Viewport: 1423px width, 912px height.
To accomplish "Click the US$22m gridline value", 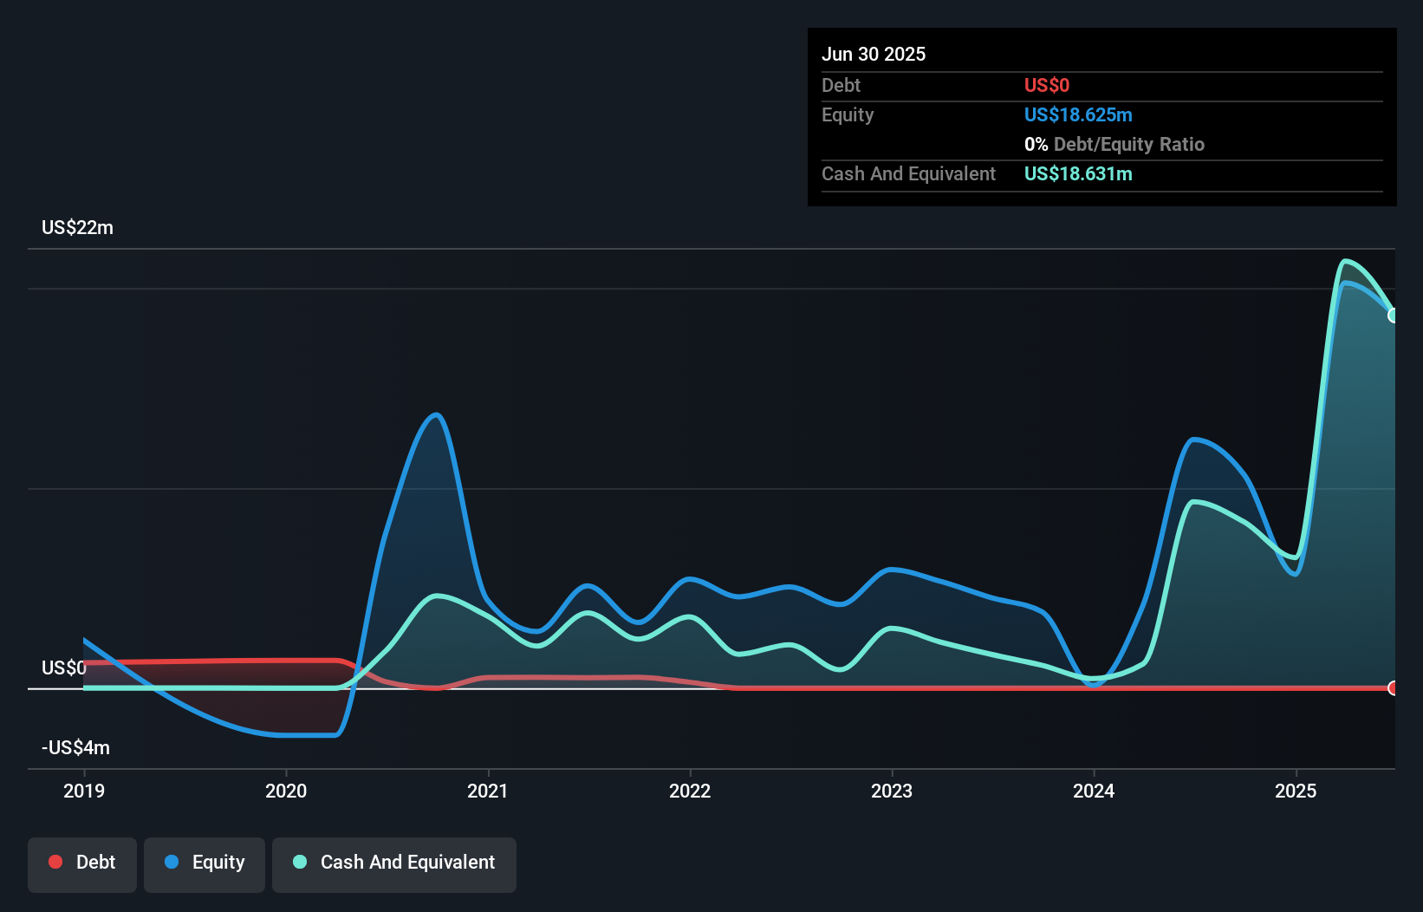I will (77, 227).
